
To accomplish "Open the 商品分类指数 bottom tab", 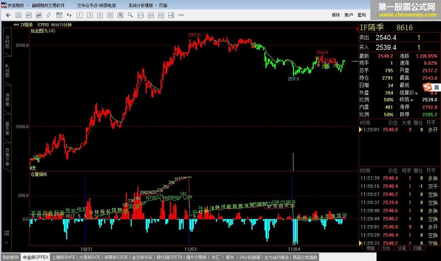I will point(305,257).
